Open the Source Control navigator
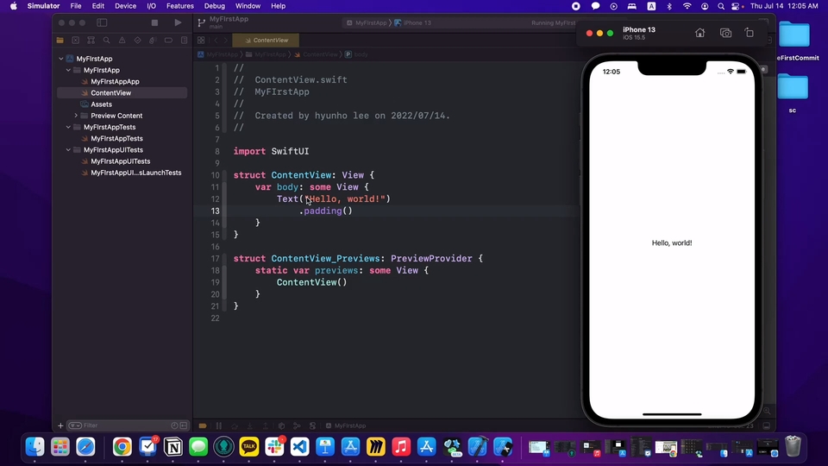 tap(76, 41)
